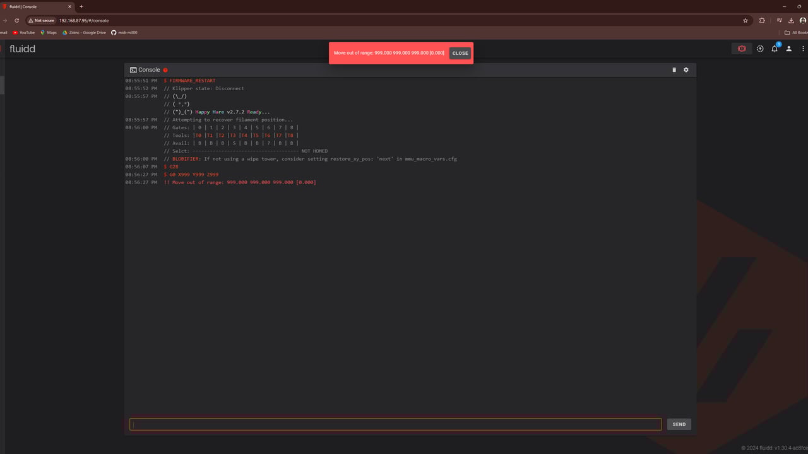Bookmark this page with the star icon

(x=746, y=20)
